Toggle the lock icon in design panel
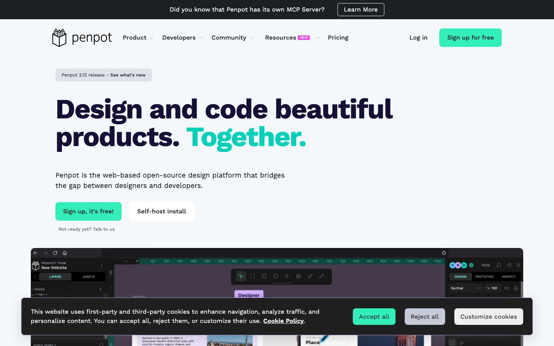This screenshot has width=554, height=346. pyautogui.click(x=516, y=288)
